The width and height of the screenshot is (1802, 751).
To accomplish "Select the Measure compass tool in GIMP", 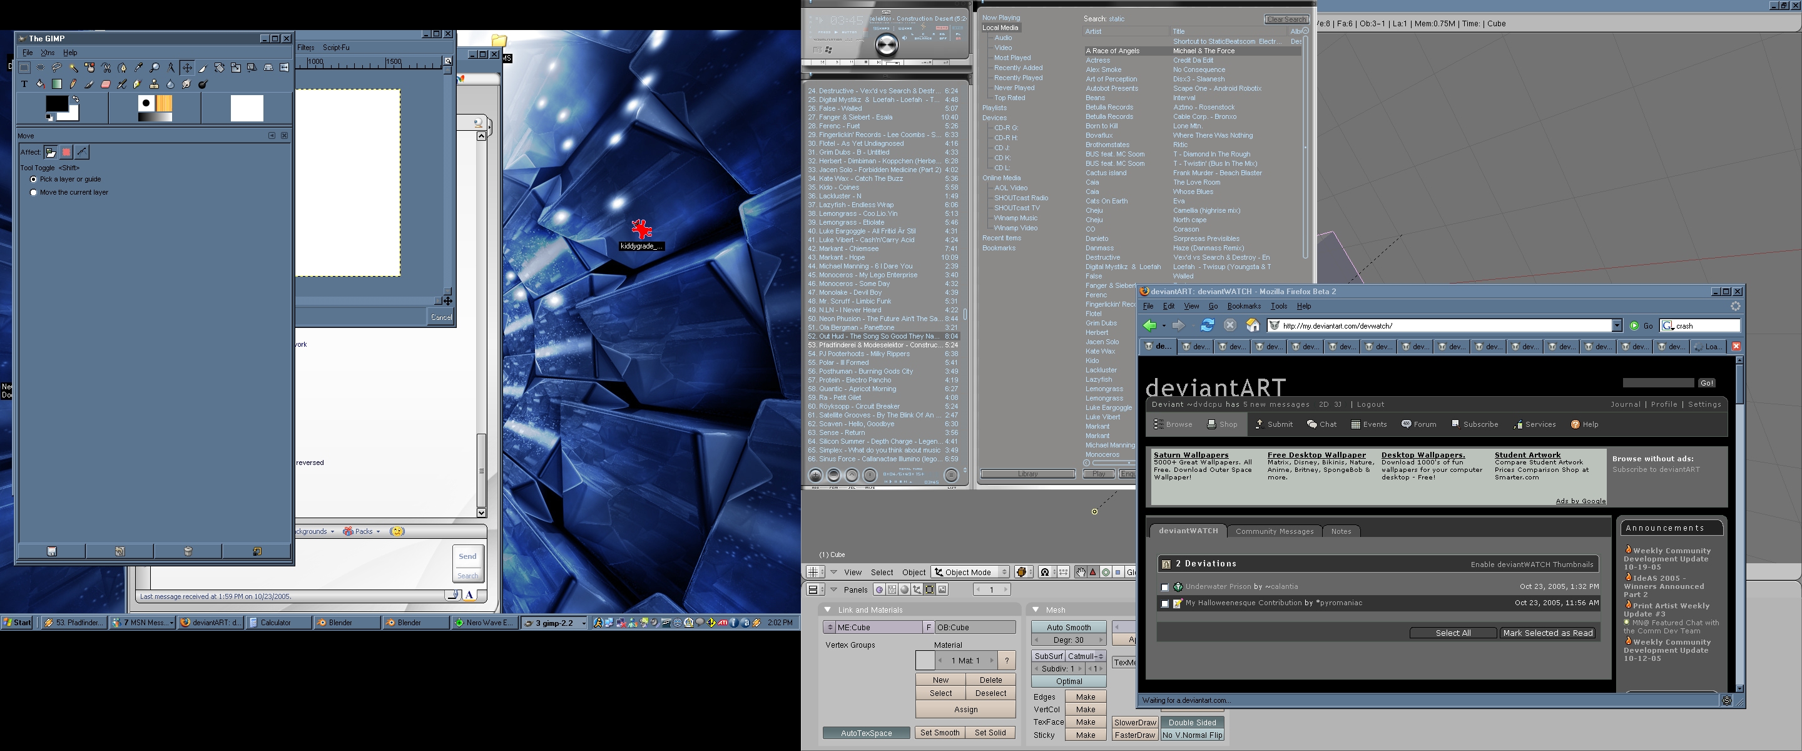I will (x=171, y=68).
